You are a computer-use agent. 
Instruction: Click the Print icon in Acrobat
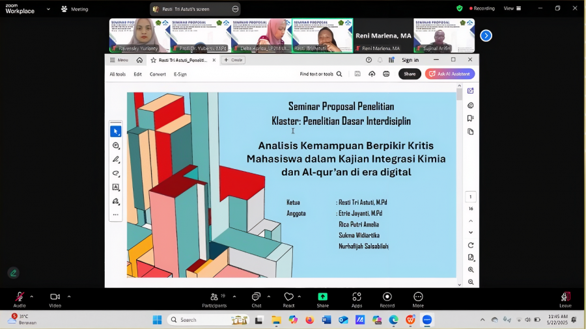386,74
